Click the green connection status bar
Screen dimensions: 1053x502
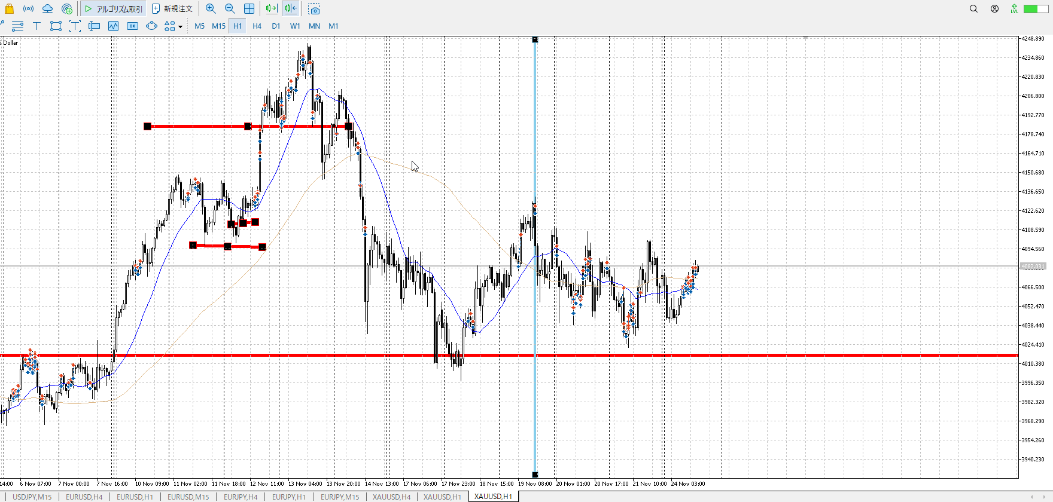pos(1034,9)
